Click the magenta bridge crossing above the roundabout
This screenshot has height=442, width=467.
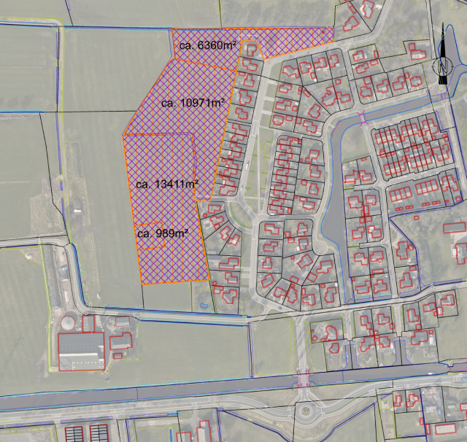301,379
